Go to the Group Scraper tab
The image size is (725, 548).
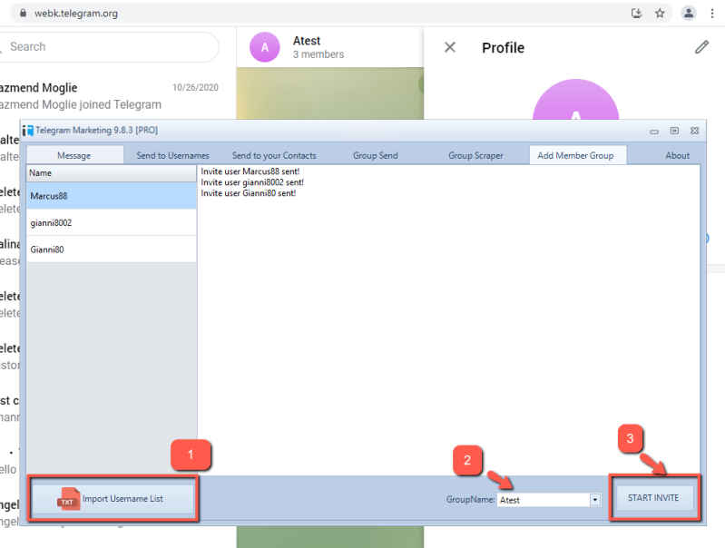(x=475, y=155)
